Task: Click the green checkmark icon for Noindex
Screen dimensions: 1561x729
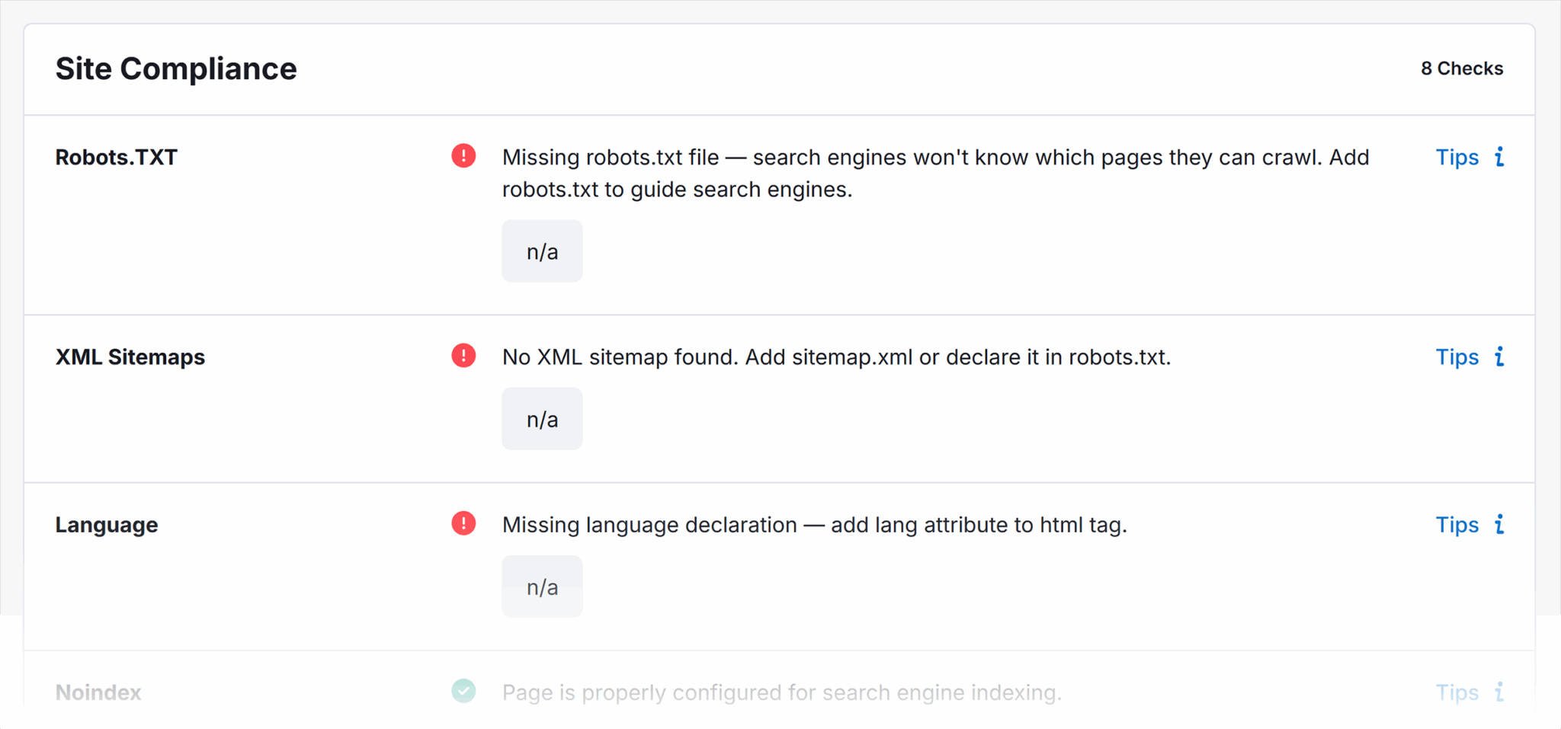Action: (463, 691)
